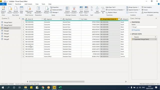Click the save icon in title bar
Image resolution: width=160 pixels, height=90 pixels.
[5, 1]
